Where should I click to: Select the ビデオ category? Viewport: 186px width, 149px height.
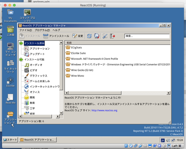point(34,70)
